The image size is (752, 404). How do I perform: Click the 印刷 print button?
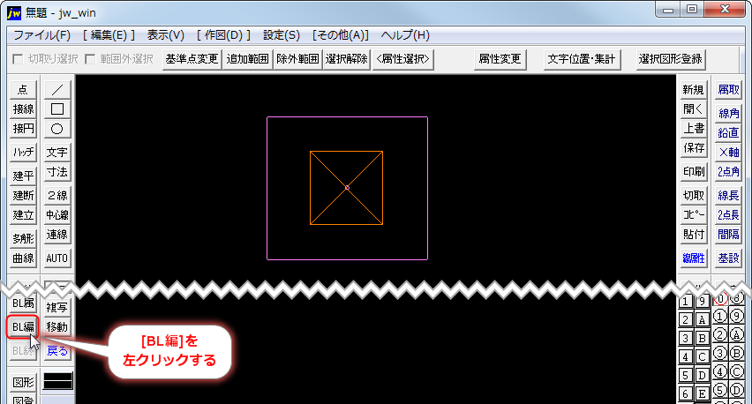pyautogui.click(x=694, y=172)
